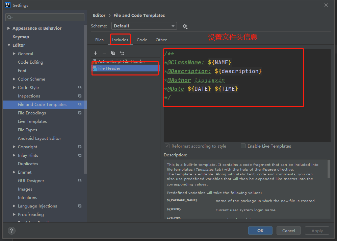Click the OK button
Screen dimensions: 337x241
[260, 231]
